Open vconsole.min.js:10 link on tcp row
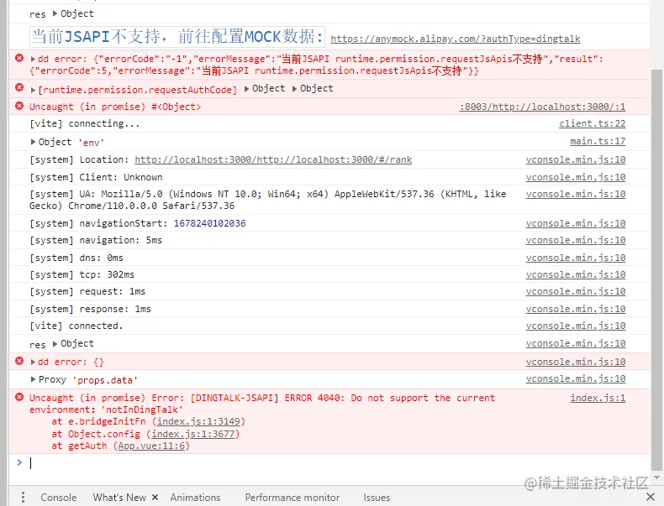Viewport: 664px width, 506px height. tap(576, 274)
